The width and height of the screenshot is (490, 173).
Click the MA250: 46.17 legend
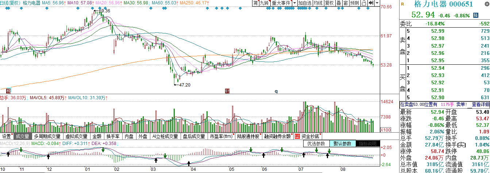194,3
